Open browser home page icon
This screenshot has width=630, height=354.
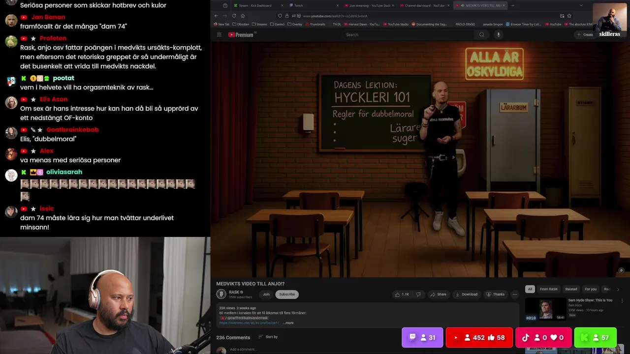(x=242, y=16)
